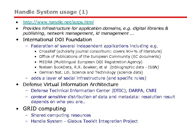Click 'Office of Publications of the European Community'

point(100,57)
